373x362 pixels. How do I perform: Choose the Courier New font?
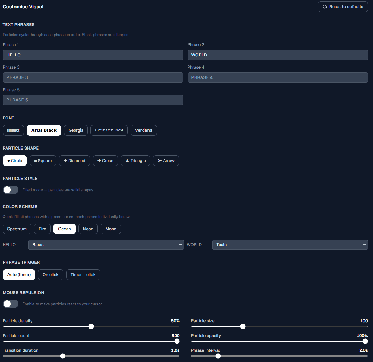(x=109, y=130)
